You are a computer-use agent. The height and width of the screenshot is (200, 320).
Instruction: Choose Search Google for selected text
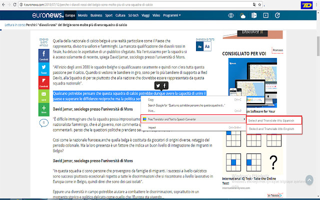[193, 105]
